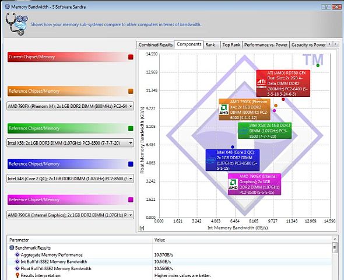Open the AMD 790GX reference dropdown

tap(70, 215)
